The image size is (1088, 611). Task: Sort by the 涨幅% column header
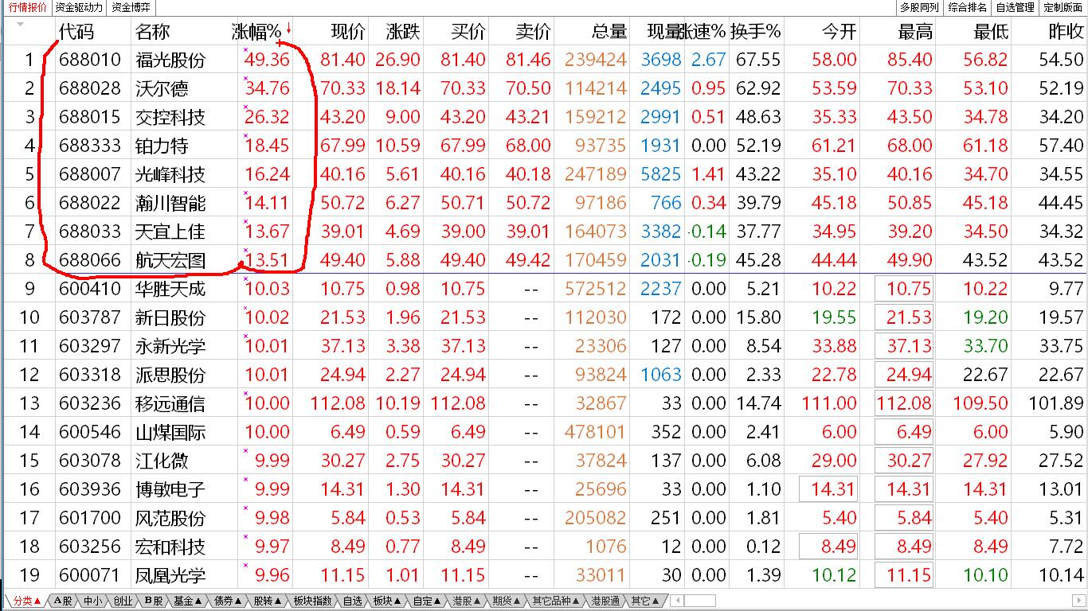(x=256, y=32)
